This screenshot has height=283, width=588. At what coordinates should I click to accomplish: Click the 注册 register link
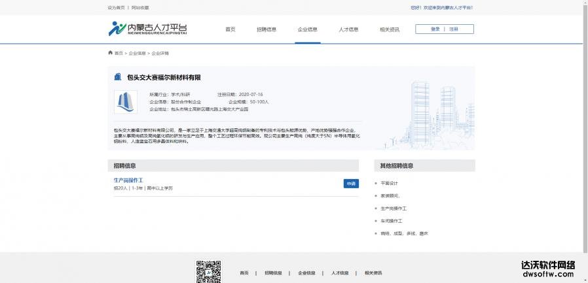point(454,29)
